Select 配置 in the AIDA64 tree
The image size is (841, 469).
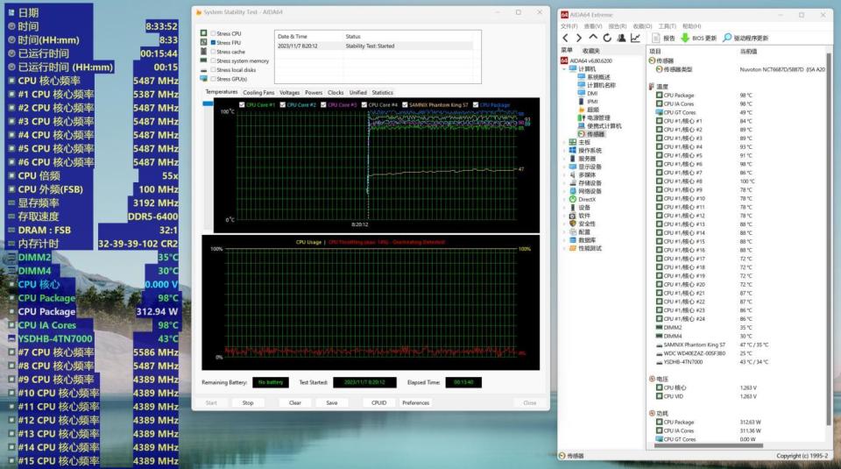click(584, 231)
